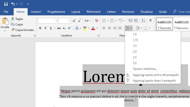Switch to the Revisione tab
This screenshot has height=107, width=190.
pos(128,12)
